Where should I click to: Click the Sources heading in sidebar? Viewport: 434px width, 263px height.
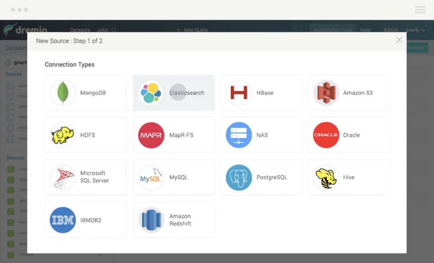[15, 158]
